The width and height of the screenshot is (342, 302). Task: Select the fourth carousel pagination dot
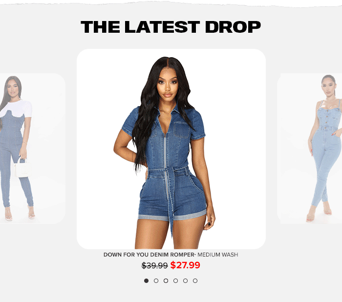click(175, 280)
